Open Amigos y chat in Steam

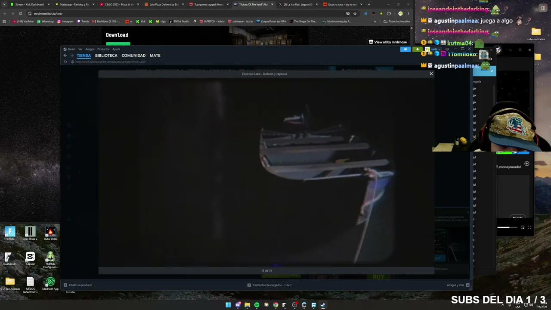pos(458,285)
